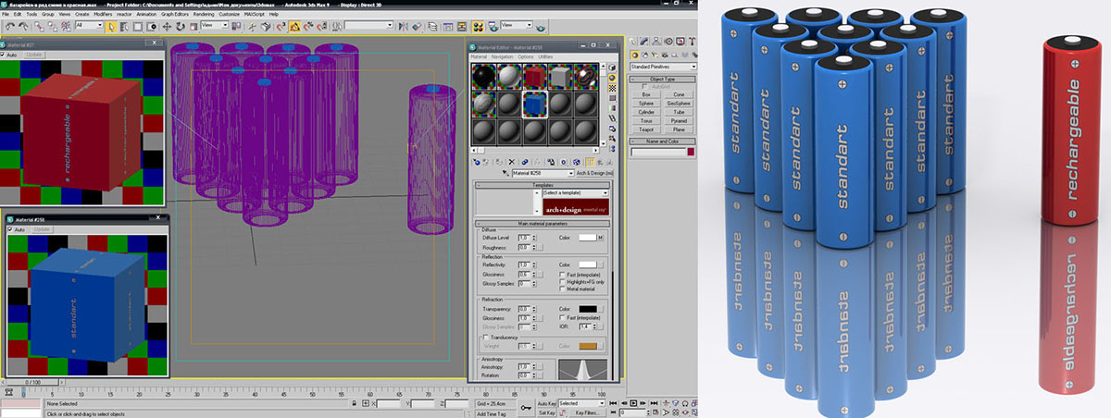Open the Select a template dropdown

[576, 192]
